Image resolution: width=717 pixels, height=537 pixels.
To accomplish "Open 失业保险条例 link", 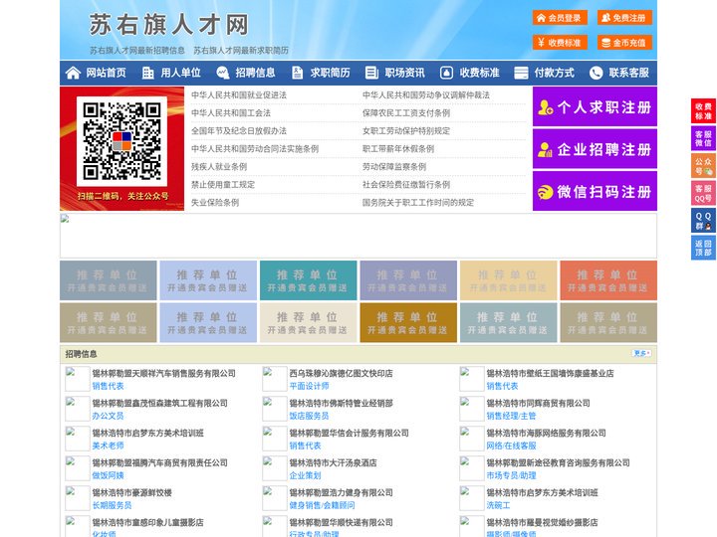I will tap(215, 202).
